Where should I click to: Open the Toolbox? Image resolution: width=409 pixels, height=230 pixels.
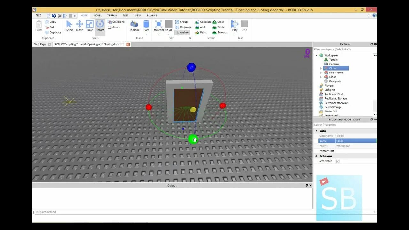pyautogui.click(x=135, y=26)
